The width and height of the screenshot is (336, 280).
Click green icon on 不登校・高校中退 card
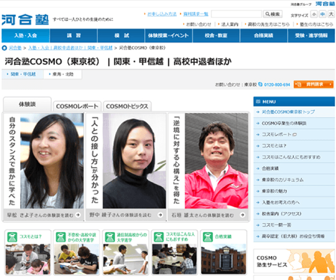(x=61, y=237)
